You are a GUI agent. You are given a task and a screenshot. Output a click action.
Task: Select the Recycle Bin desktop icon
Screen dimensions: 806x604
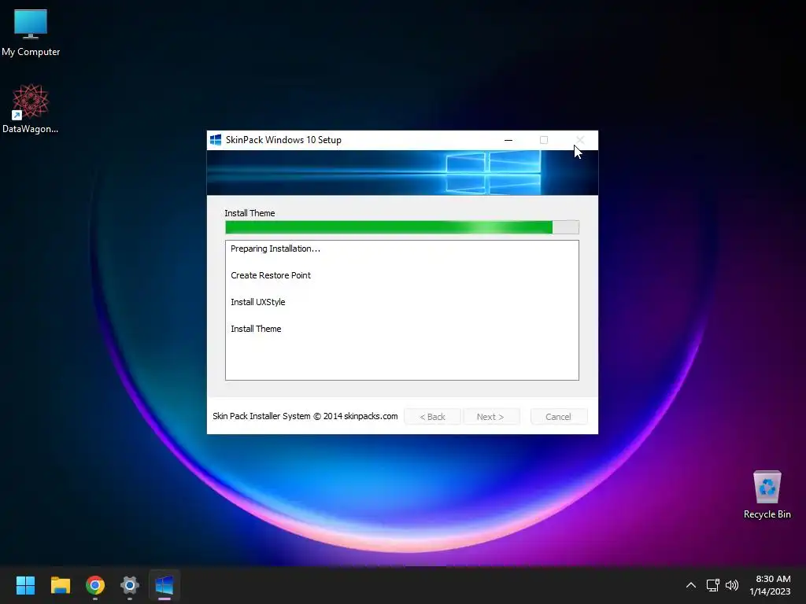pos(767,495)
